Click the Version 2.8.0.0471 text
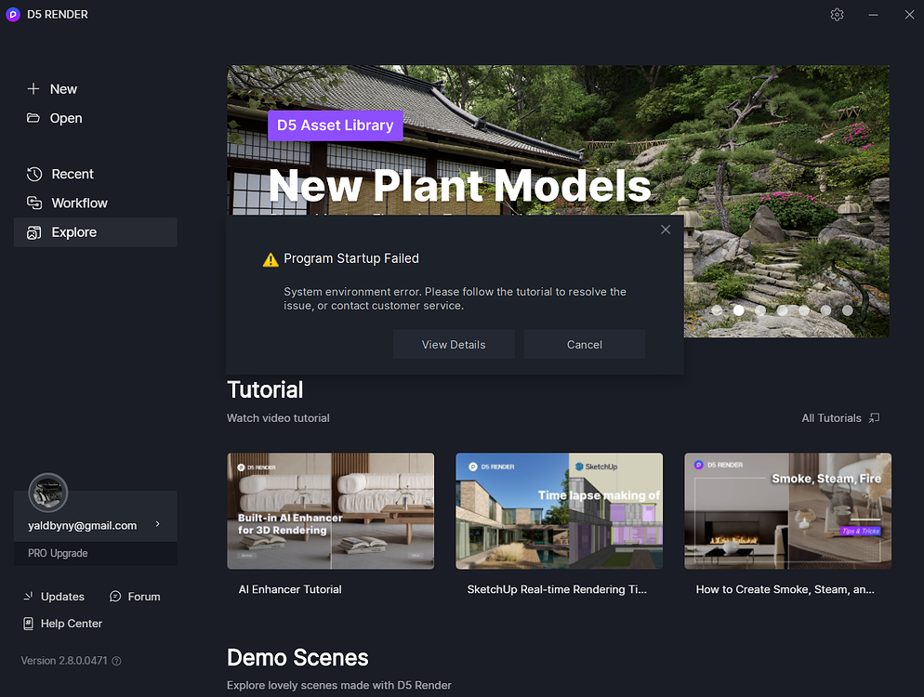Viewport: 924px width, 697px height. point(64,661)
